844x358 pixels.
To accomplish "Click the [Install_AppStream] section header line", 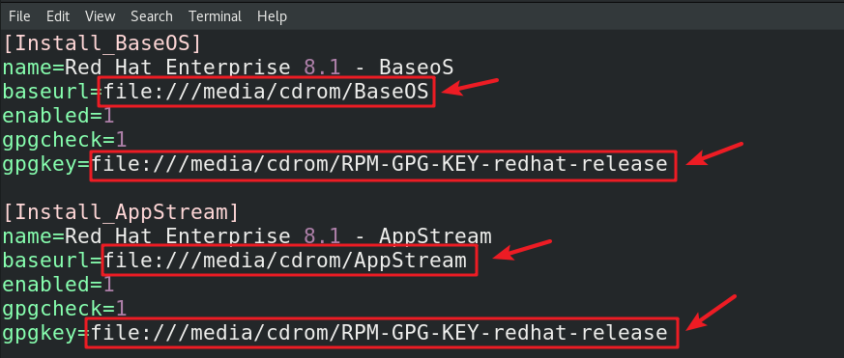I will (121, 212).
